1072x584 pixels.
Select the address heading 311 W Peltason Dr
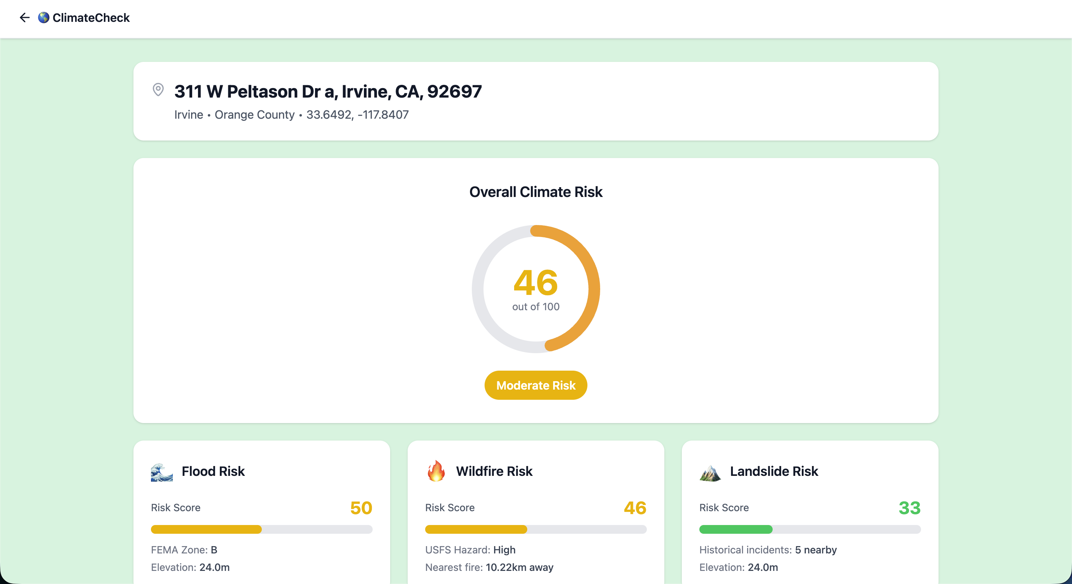(x=327, y=91)
